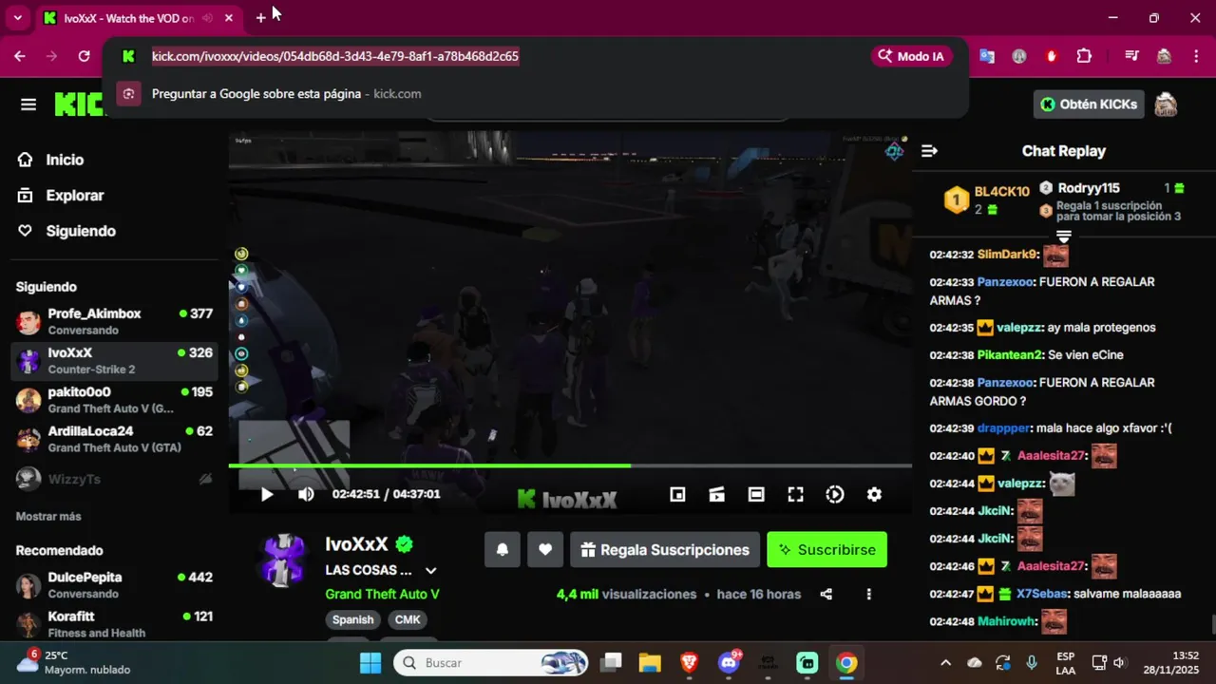Expand gift leaderboard with down arrow
This screenshot has width=1216, height=684.
[1064, 236]
